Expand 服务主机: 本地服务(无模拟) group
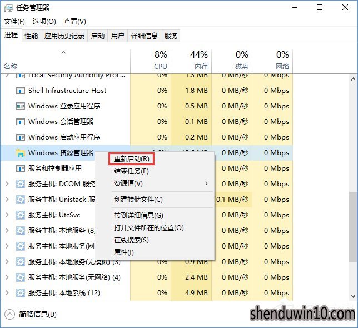358x328 pixels. coord(7,262)
